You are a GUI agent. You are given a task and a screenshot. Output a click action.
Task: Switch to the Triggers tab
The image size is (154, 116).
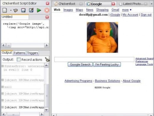[x=33, y=53]
